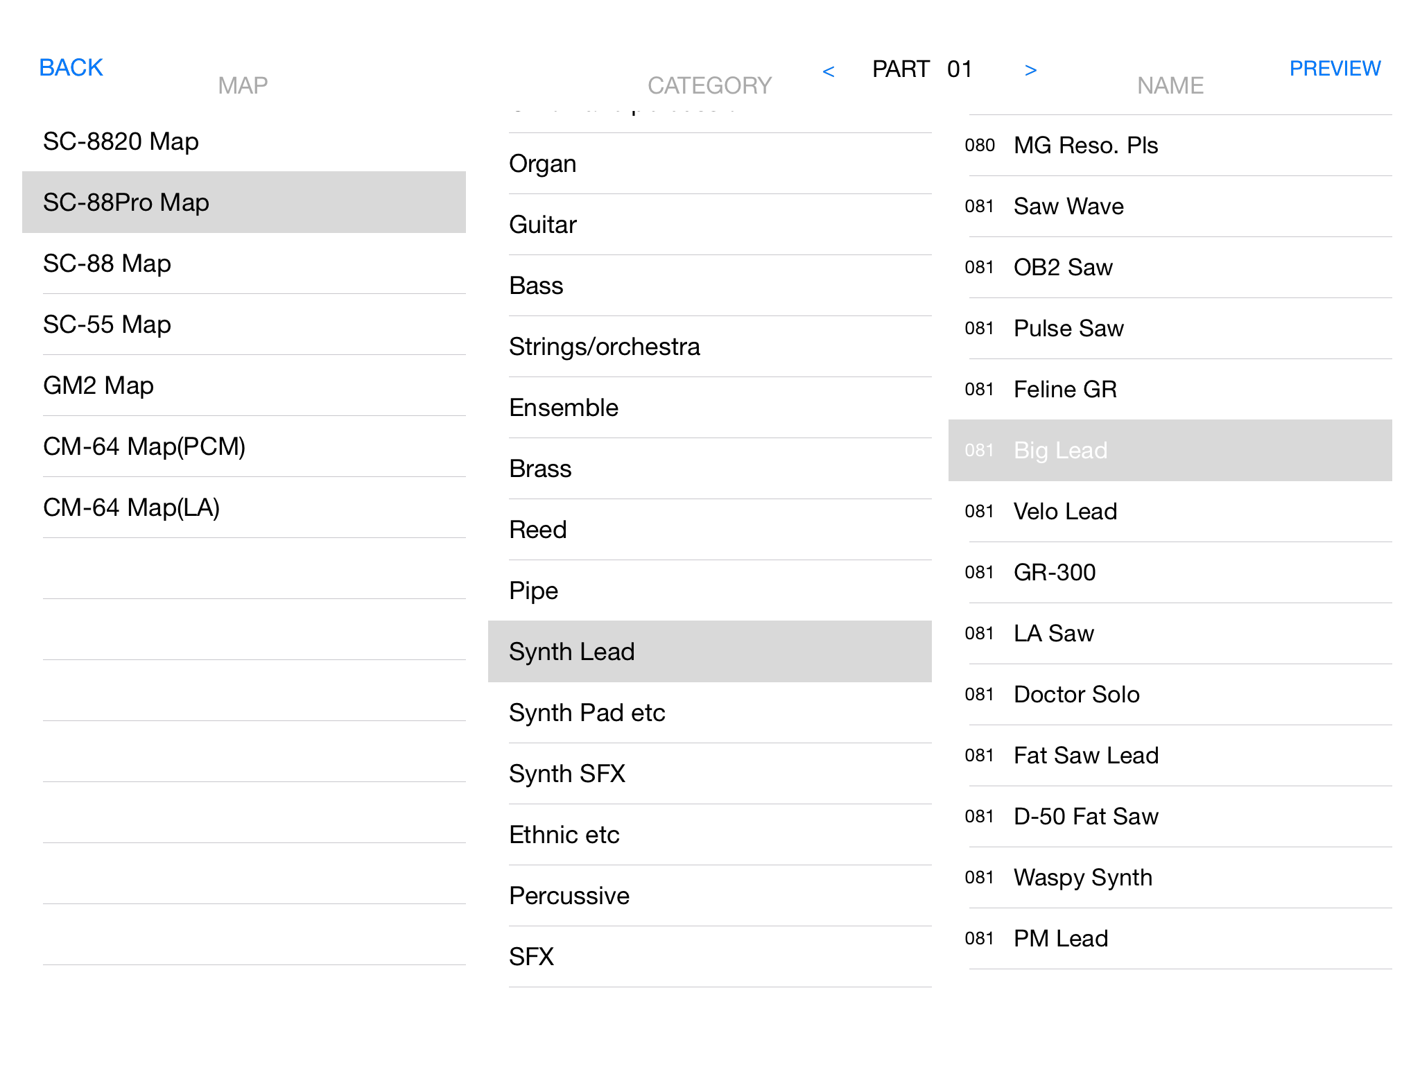Pick the 081 Fat Saw Lead sound

coord(1170,756)
